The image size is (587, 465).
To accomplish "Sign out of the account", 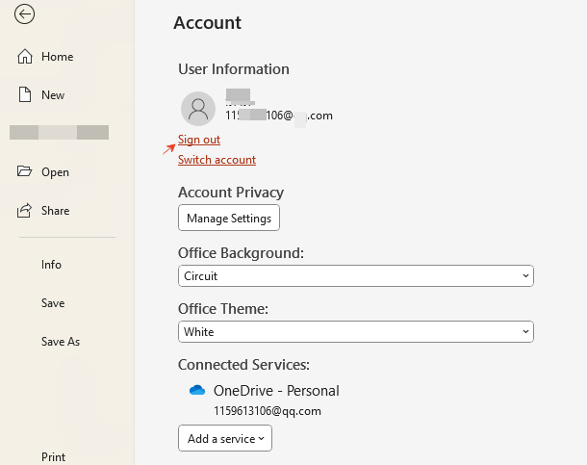I will pos(199,140).
